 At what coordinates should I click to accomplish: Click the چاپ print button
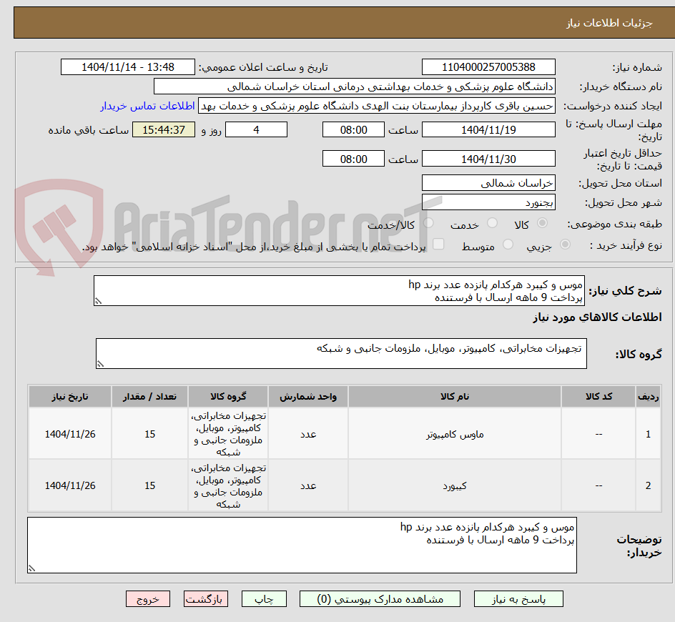click(x=264, y=598)
